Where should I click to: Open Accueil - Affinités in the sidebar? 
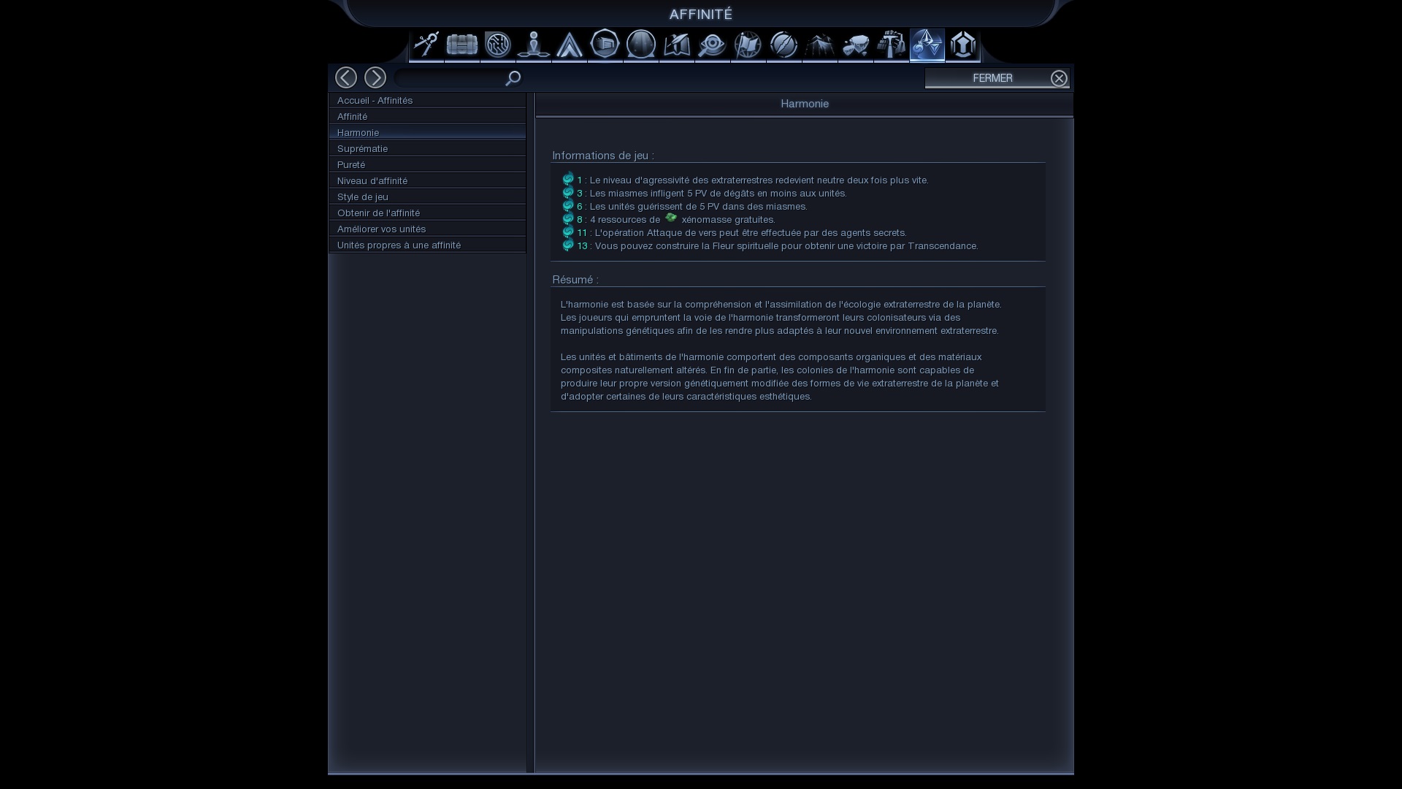pos(427,100)
